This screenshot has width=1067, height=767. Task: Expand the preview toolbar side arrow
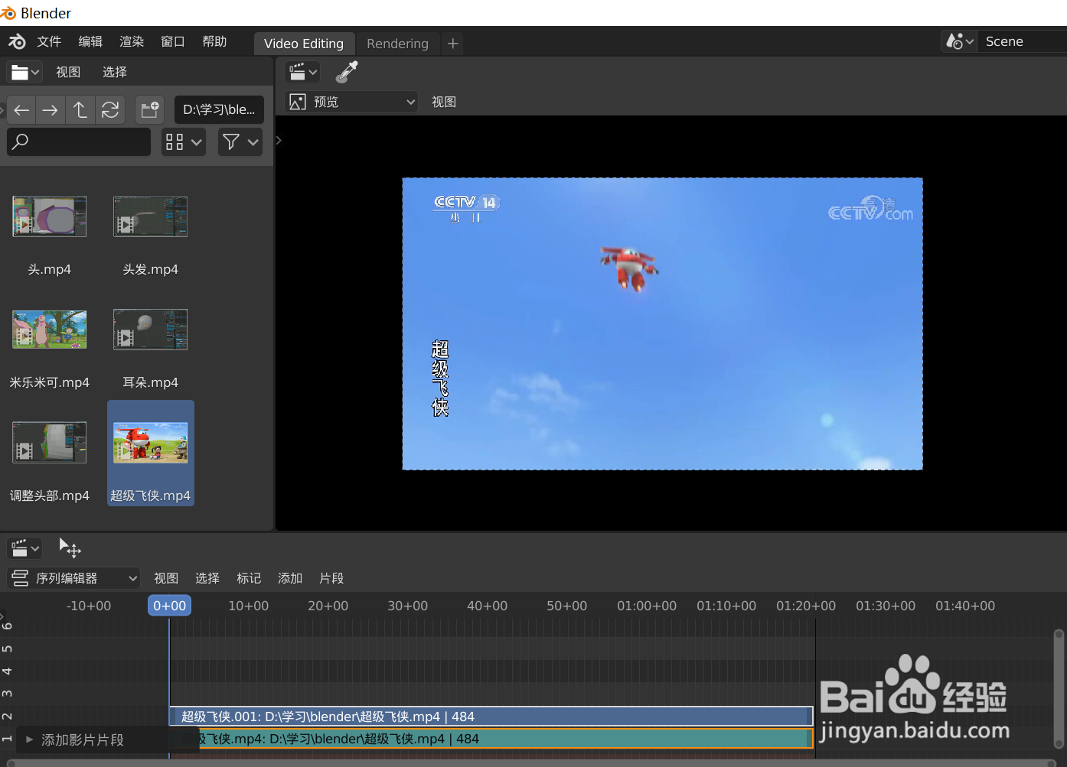click(x=279, y=140)
